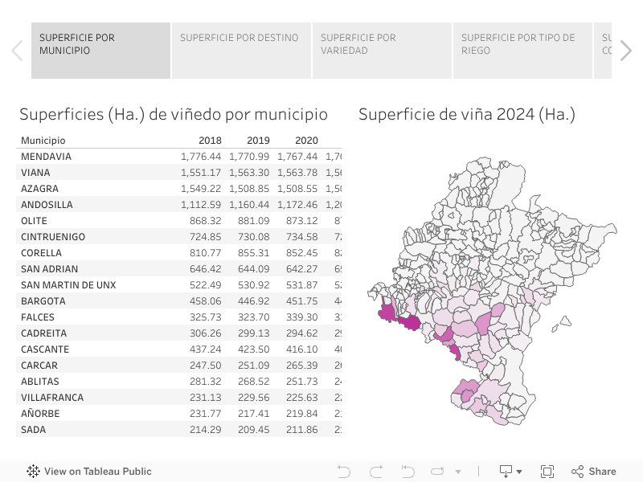The image size is (643, 482).
Task: Go to next story point arrow
Action: pyautogui.click(x=626, y=51)
